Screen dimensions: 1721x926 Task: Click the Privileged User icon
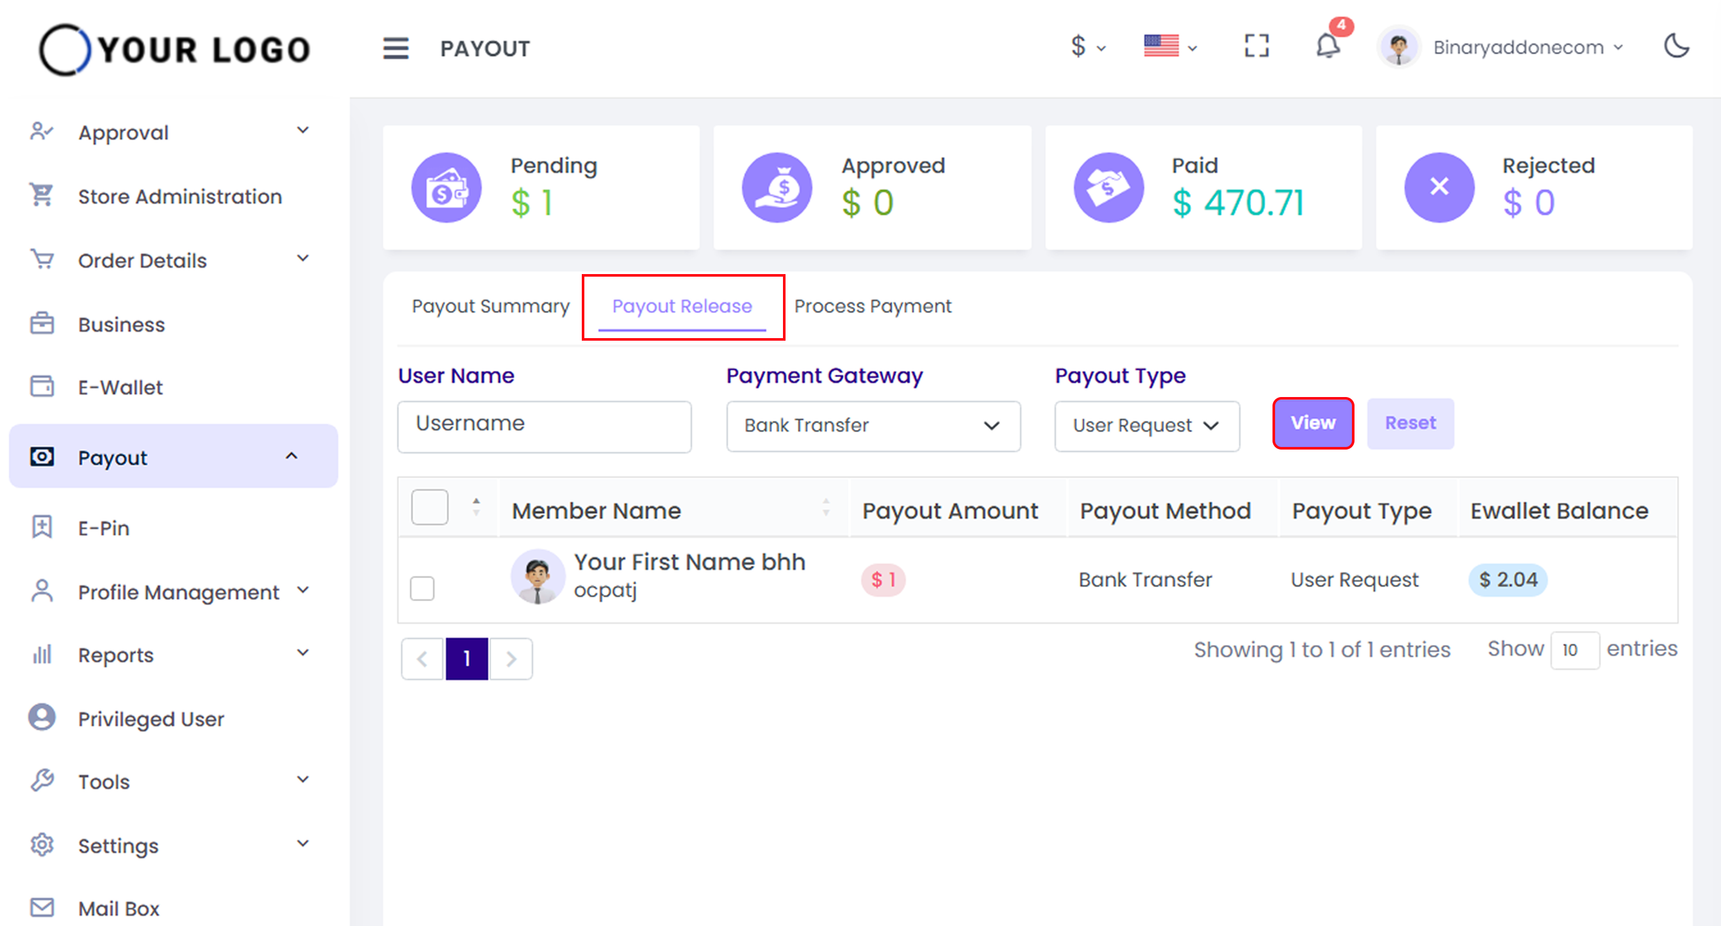coord(42,718)
